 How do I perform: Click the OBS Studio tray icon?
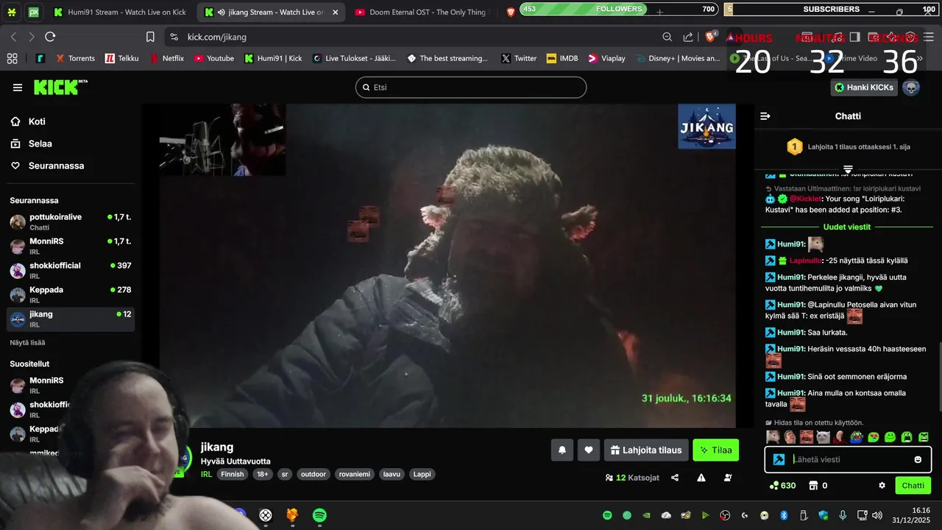coord(725,515)
